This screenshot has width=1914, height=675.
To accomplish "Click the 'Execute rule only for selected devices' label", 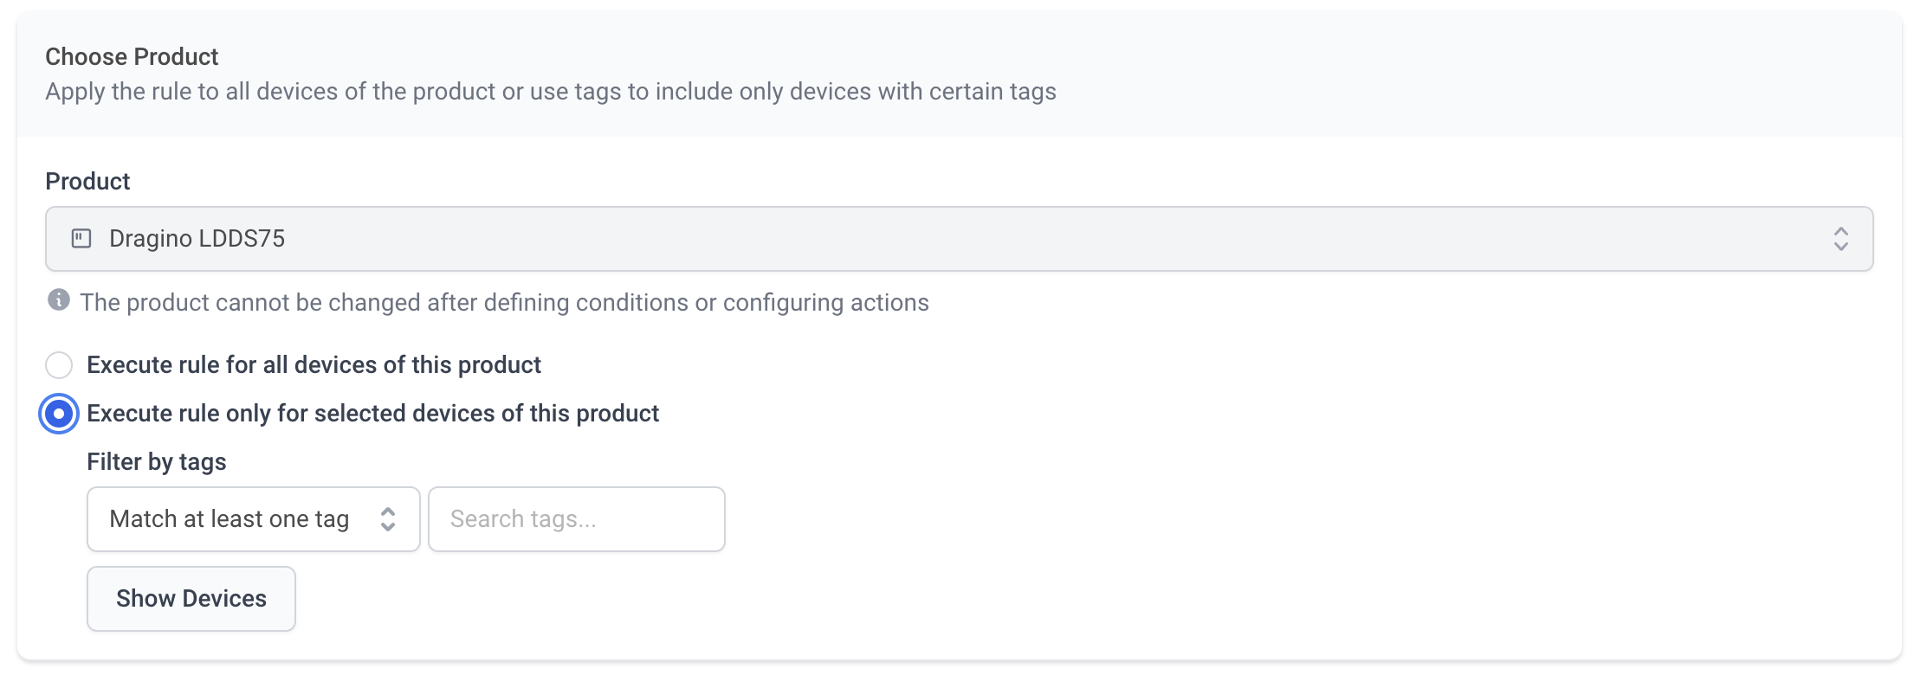I will point(372,414).
